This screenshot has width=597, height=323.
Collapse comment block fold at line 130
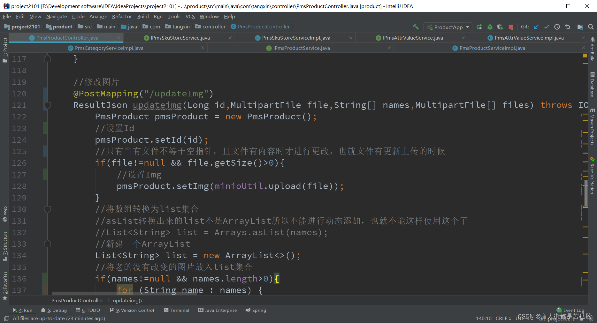[48, 209]
